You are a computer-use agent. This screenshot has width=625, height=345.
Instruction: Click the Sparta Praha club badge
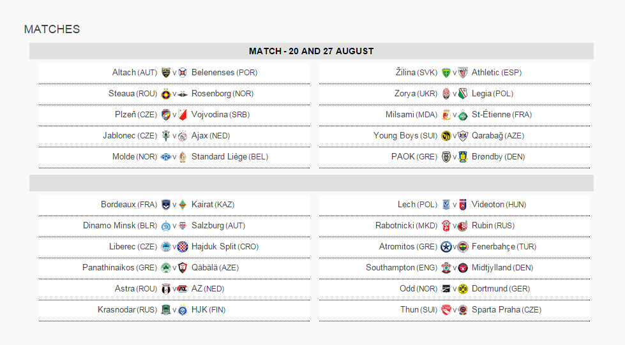[463, 310]
